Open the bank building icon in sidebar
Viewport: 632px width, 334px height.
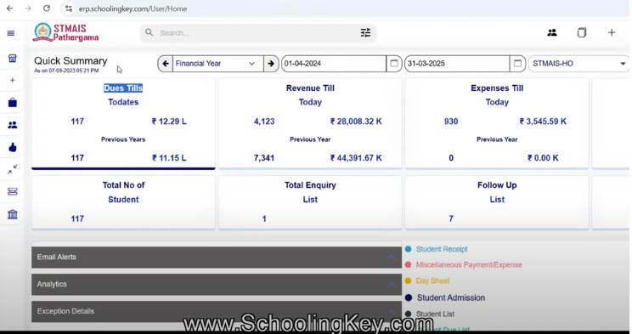tap(13, 214)
